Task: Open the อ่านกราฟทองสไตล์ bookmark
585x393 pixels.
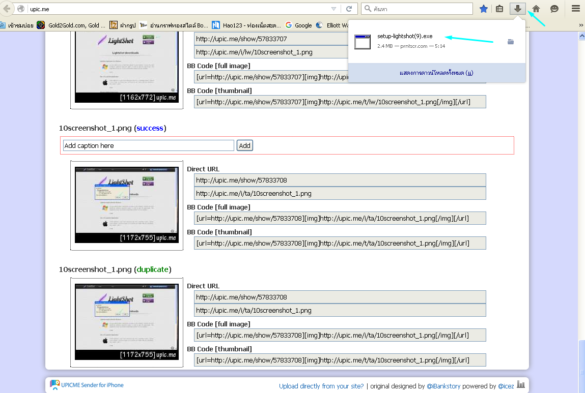Action: 174,25
